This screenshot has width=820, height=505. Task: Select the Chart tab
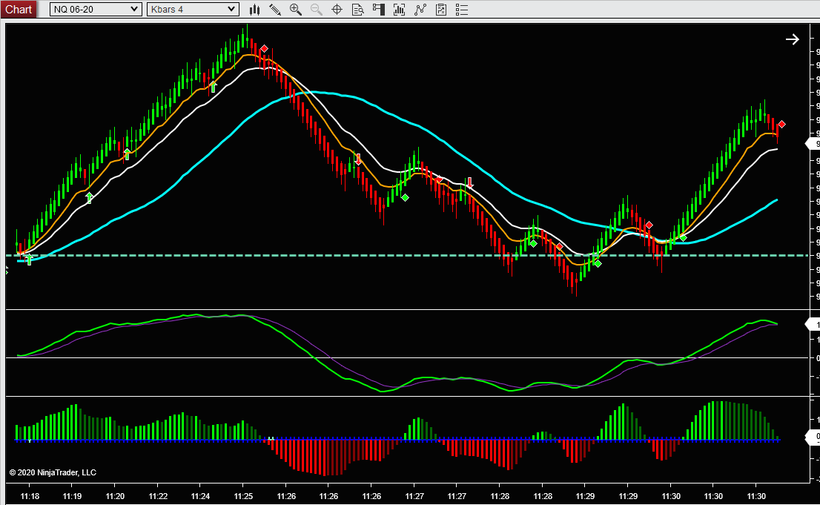[x=19, y=9]
